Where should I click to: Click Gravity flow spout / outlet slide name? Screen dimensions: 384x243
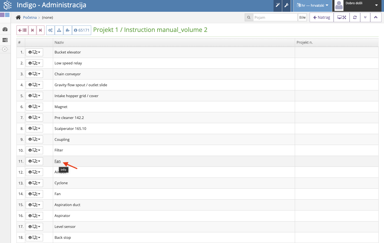(x=81, y=85)
